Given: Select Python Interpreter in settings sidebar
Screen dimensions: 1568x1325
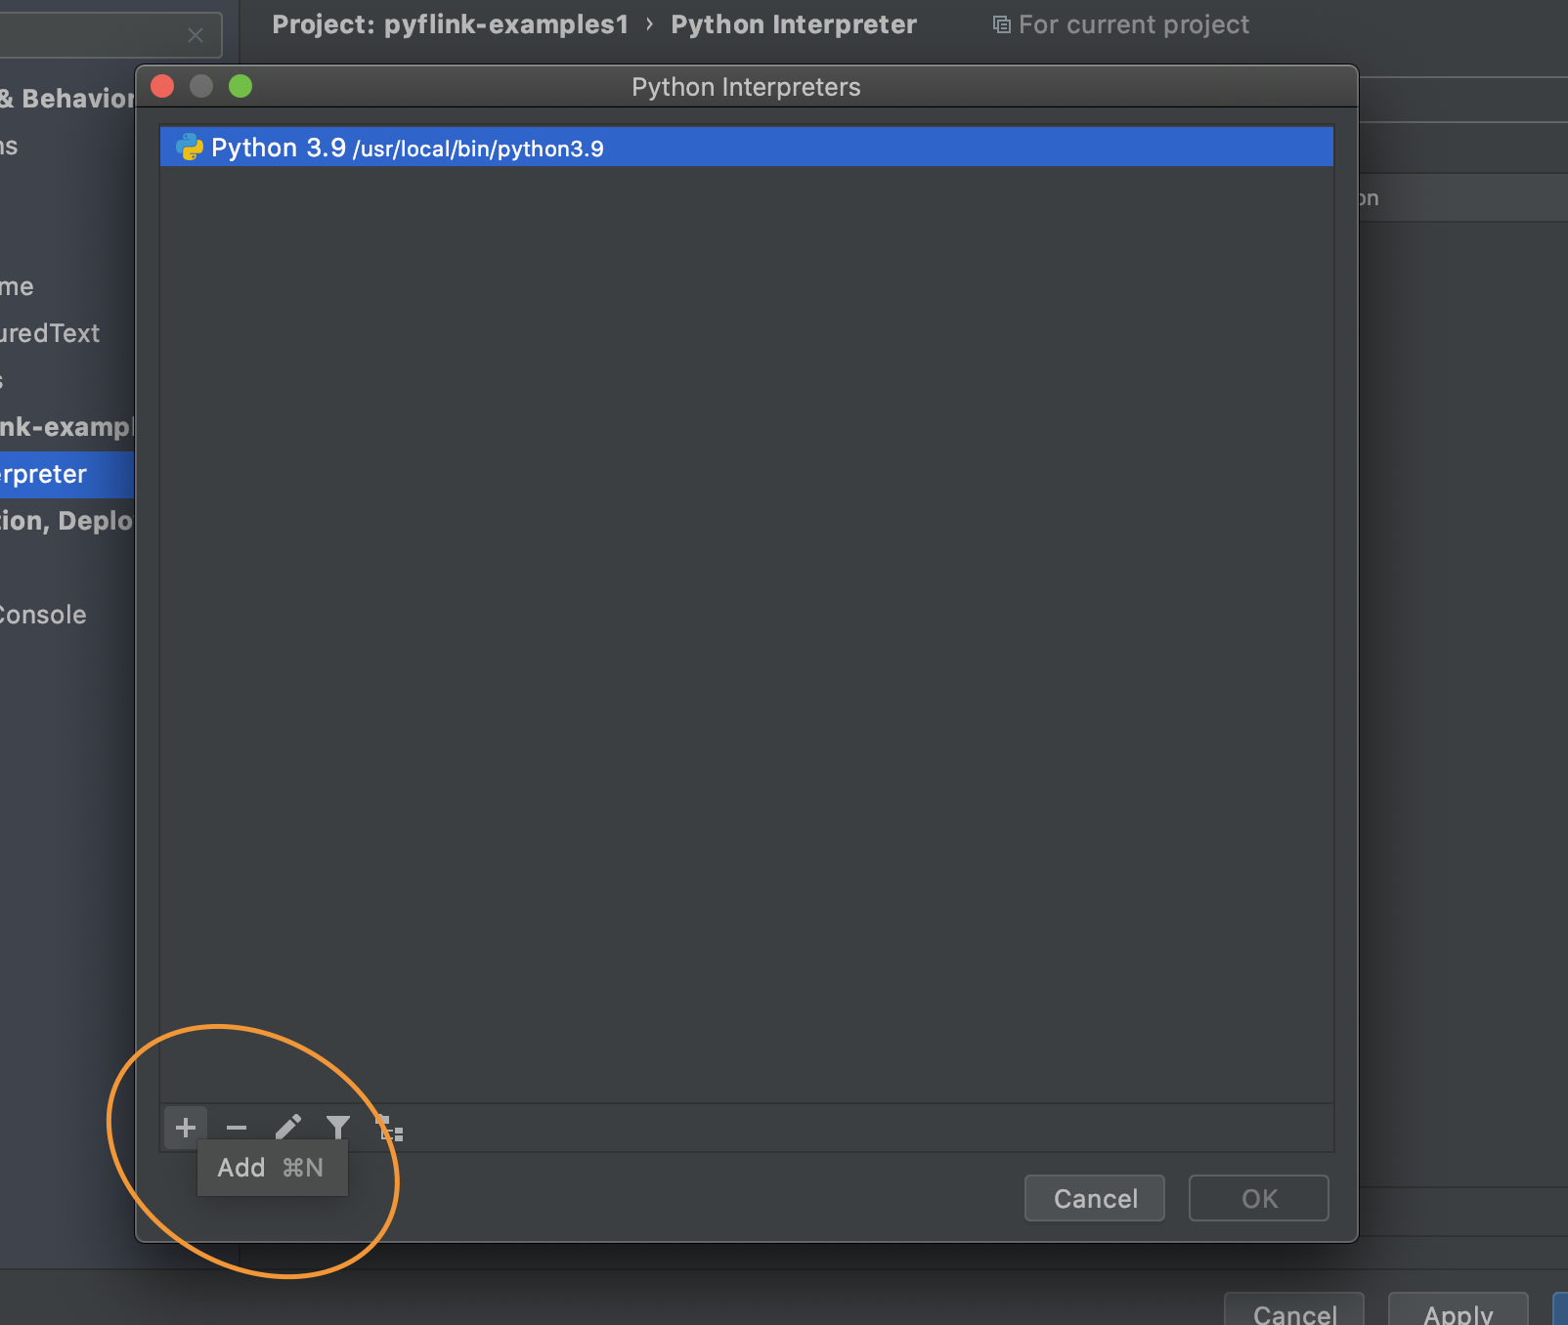Looking at the screenshot, I should click(66, 474).
